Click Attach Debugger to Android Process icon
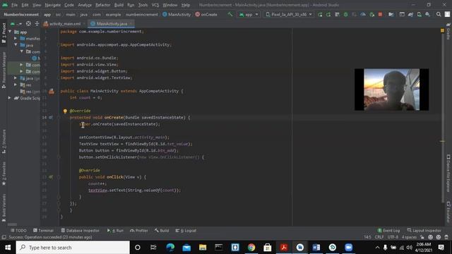452x254 pixels. pyautogui.click(x=372, y=14)
